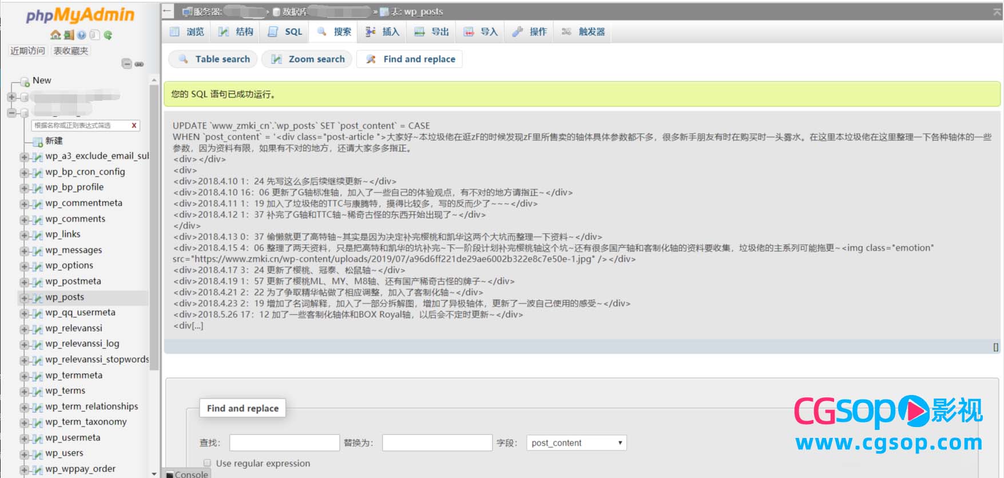The width and height of the screenshot is (1004, 478).
Task: Click the table icon beside wp_comments
Action: tap(37, 219)
